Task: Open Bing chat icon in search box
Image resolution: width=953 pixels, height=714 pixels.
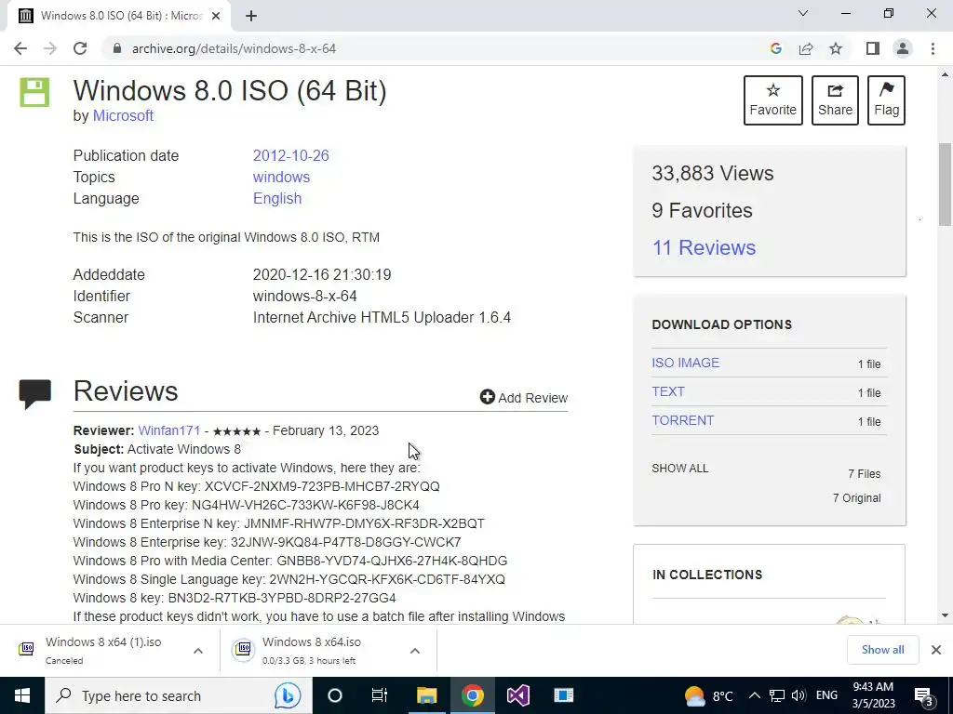Action: pyautogui.click(x=288, y=695)
